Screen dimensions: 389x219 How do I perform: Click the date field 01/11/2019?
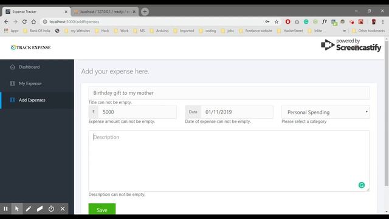point(237,112)
